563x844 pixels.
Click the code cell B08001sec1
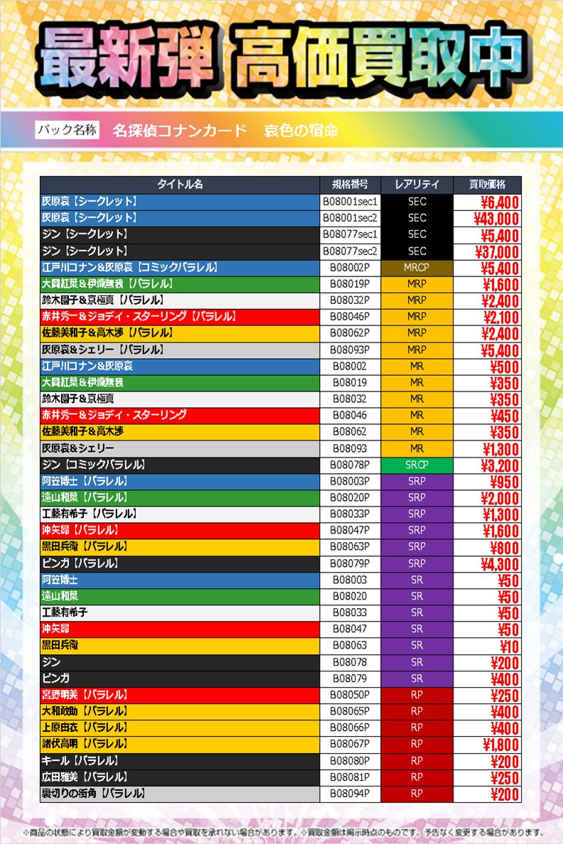(x=350, y=202)
